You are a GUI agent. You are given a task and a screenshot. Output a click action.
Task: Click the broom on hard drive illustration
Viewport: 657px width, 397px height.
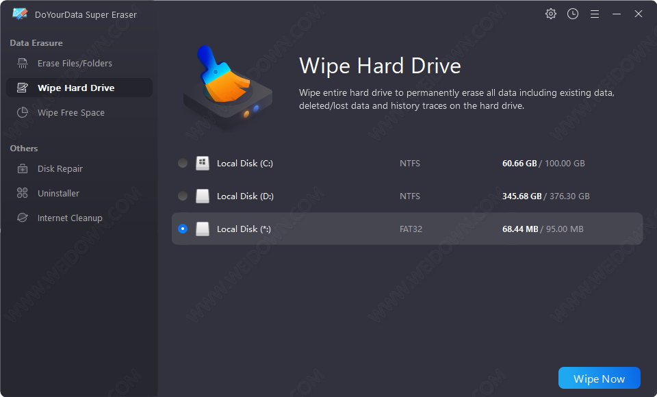[228, 87]
